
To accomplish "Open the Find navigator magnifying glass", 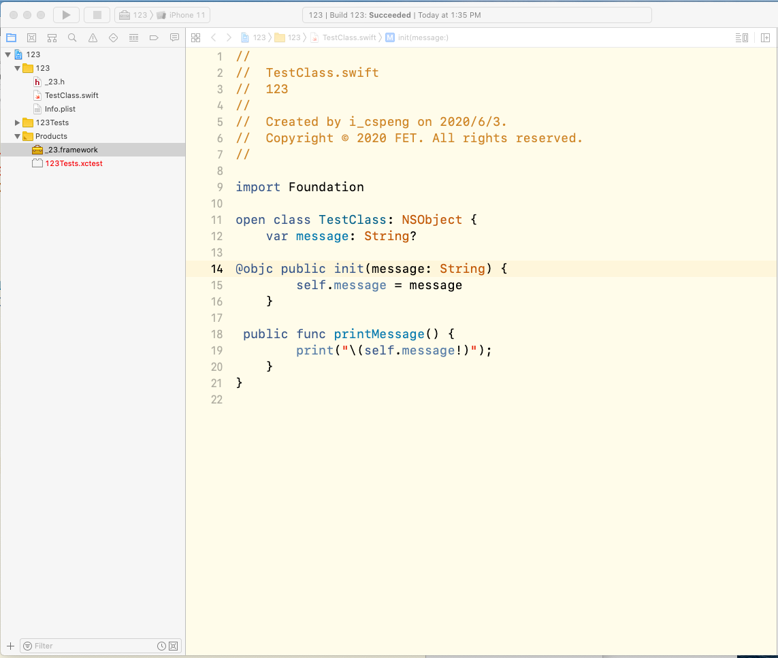I will click(x=72, y=37).
